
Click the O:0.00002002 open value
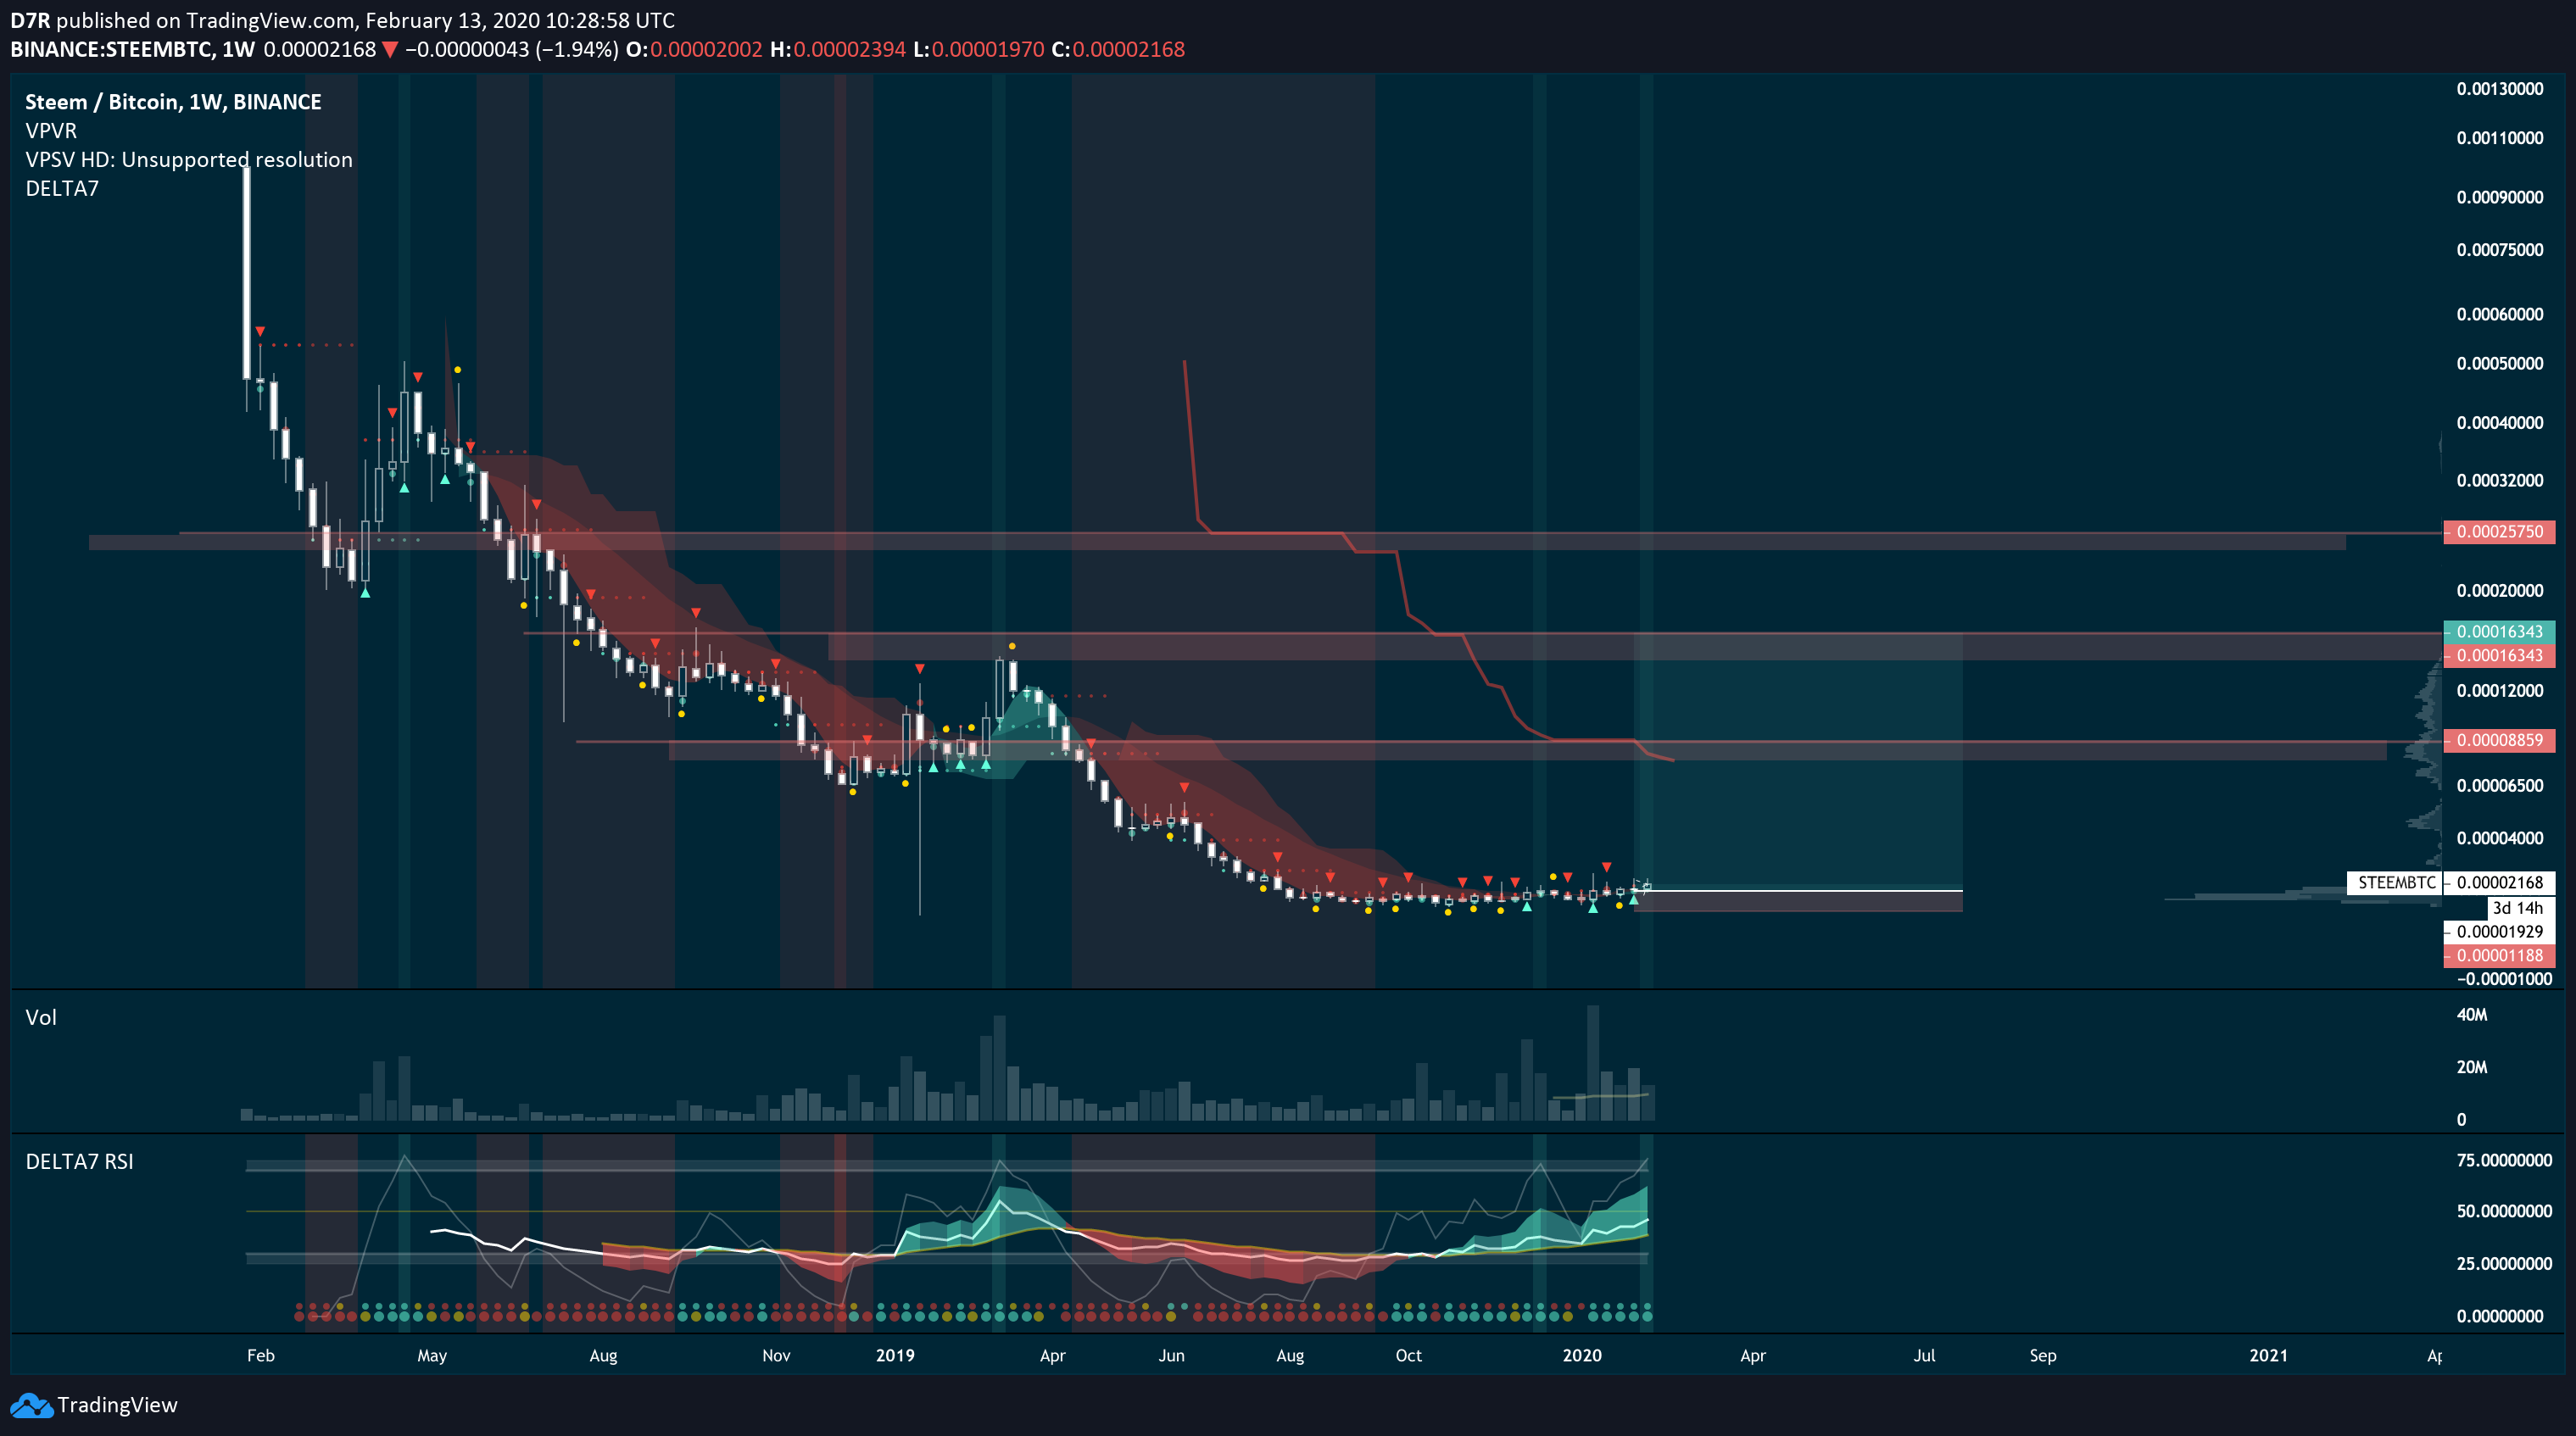(x=694, y=49)
